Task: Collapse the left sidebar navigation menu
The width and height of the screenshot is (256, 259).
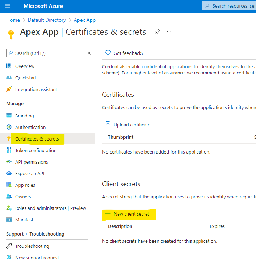Action: point(89,53)
